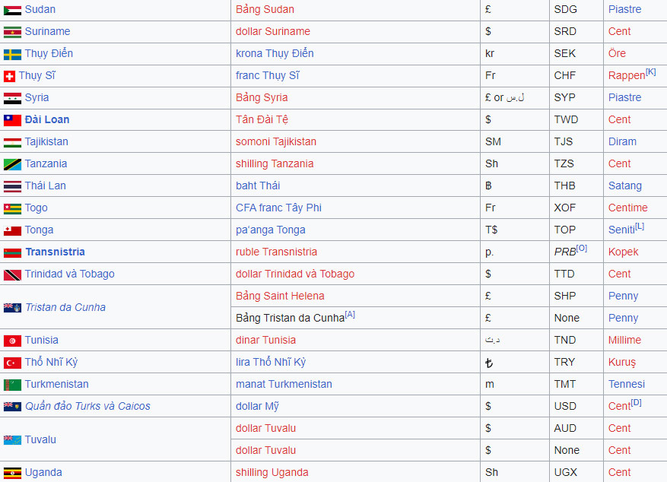Viewport: 667px width, 482px height.
Task: Click the Sweden flag next to Thụy Điển
Action: point(12,54)
